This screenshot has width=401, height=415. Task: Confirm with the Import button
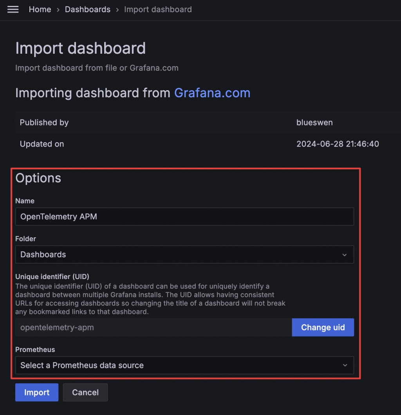click(x=37, y=392)
